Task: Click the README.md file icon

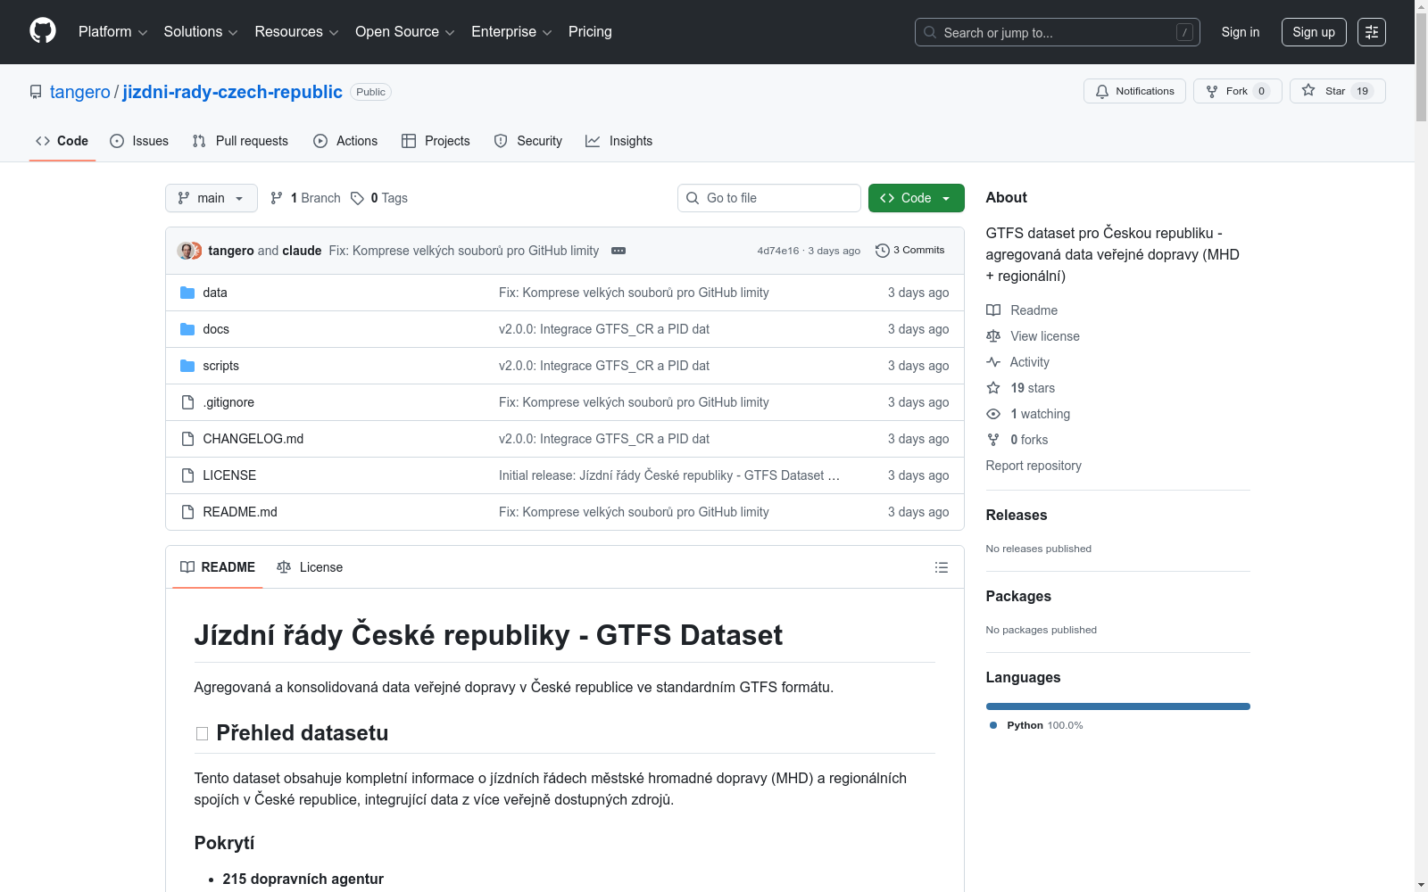Action: coord(187,512)
